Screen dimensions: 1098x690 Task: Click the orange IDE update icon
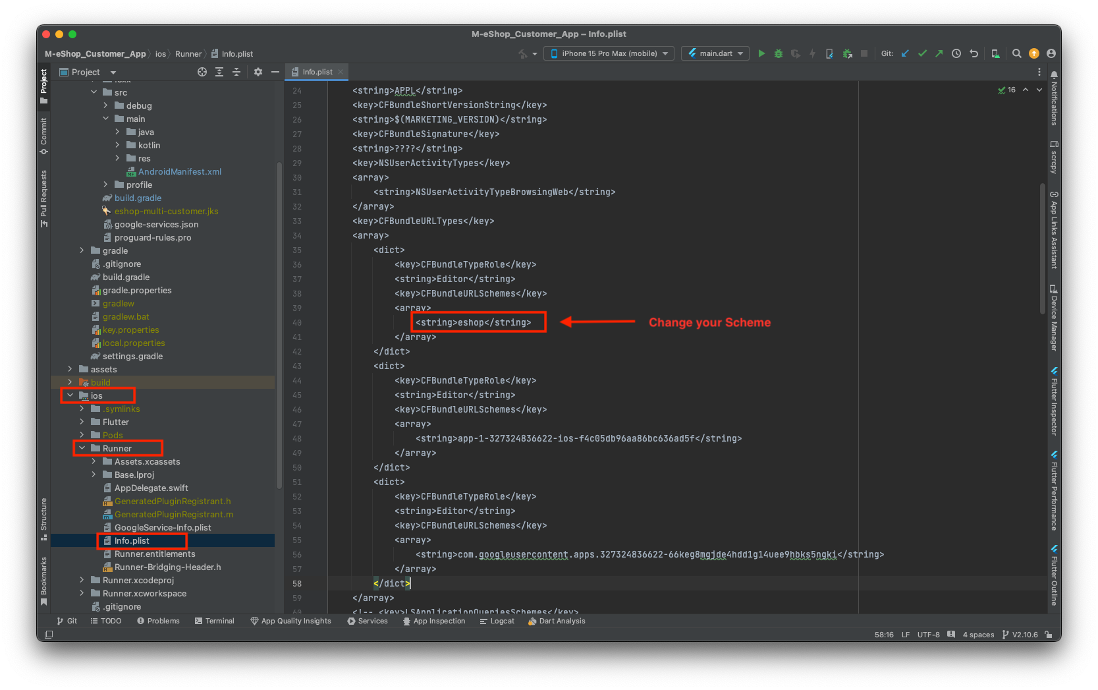click(1034, 53)
